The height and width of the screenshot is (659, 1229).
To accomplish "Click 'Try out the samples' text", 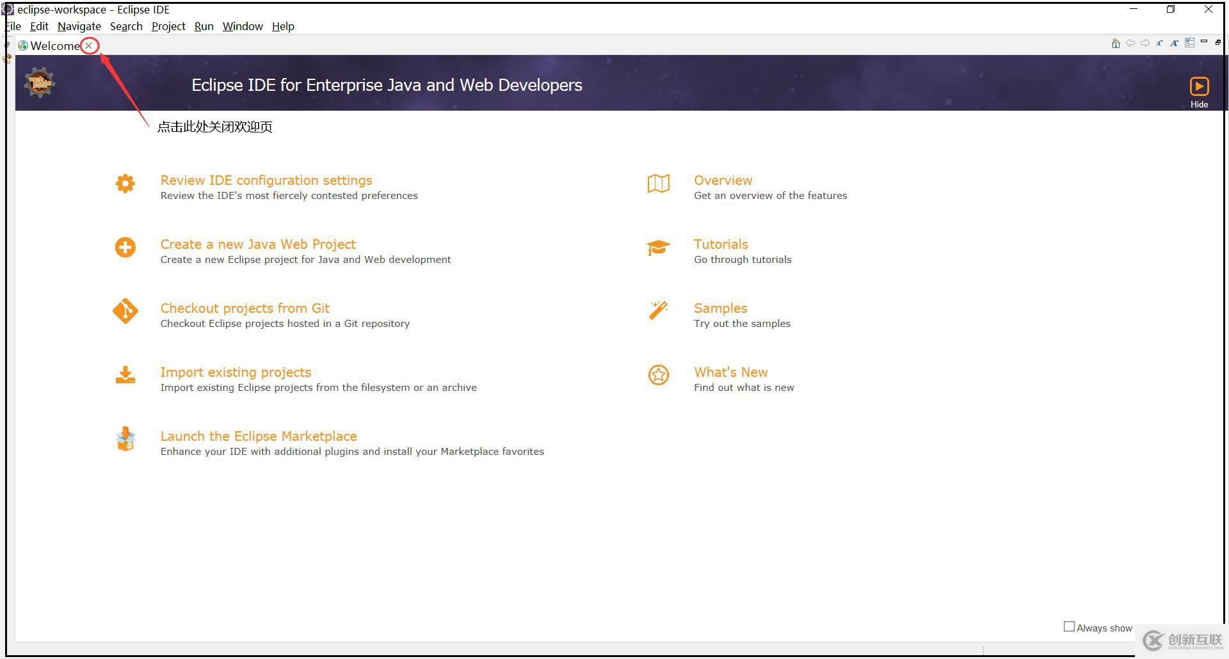I will pos(742,324).
